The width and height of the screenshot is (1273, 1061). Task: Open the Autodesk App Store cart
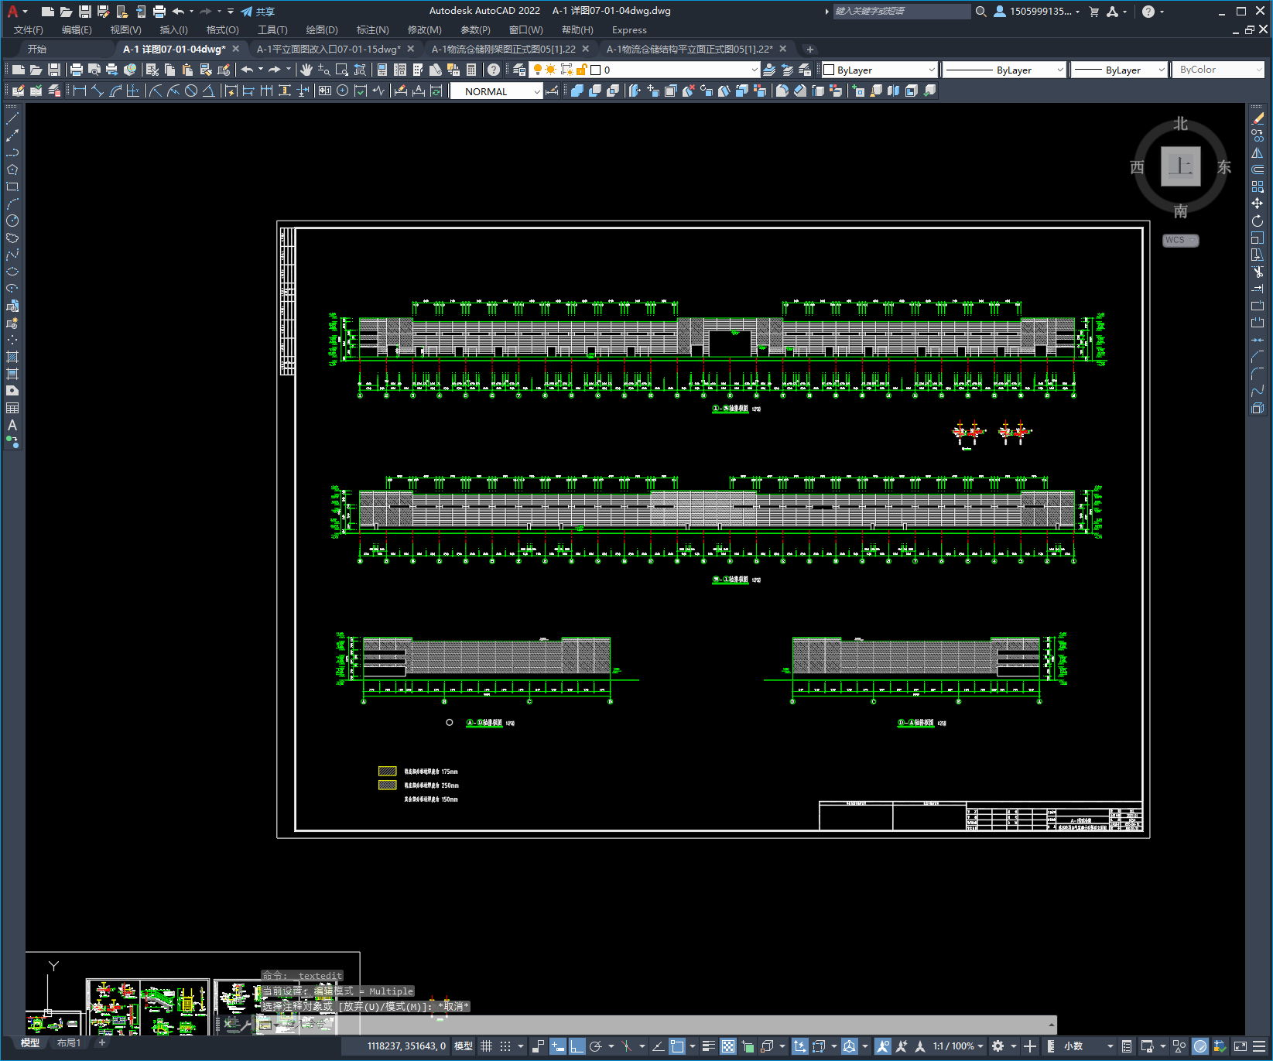1094,12
